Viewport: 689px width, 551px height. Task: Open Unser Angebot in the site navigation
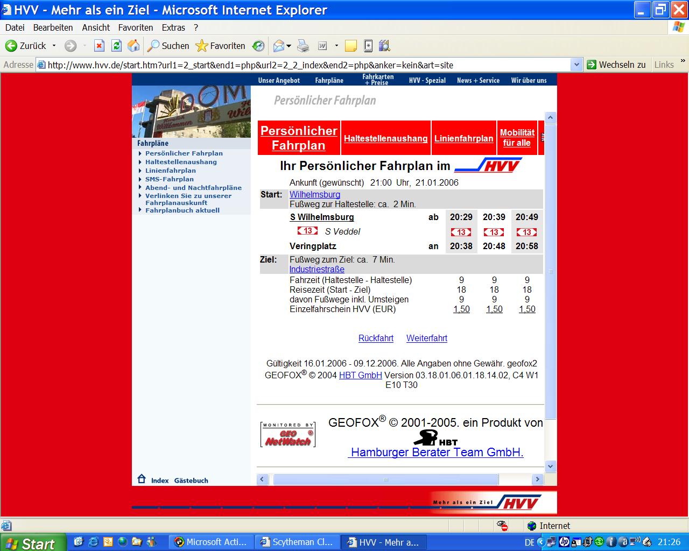pyautogui.click(x=279, y=80)
